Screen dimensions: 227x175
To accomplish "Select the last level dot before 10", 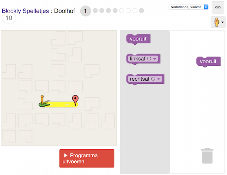I will (x=141, y=10).
